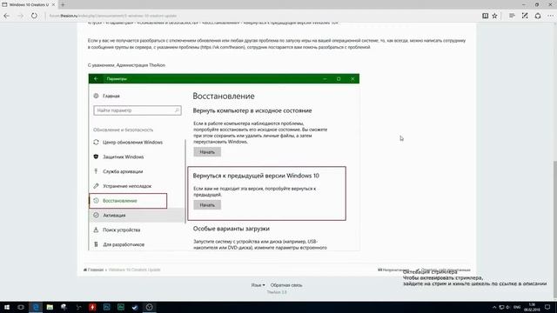
Task: Click the Обратная связь footer link
Action: [x=286, y=285]
